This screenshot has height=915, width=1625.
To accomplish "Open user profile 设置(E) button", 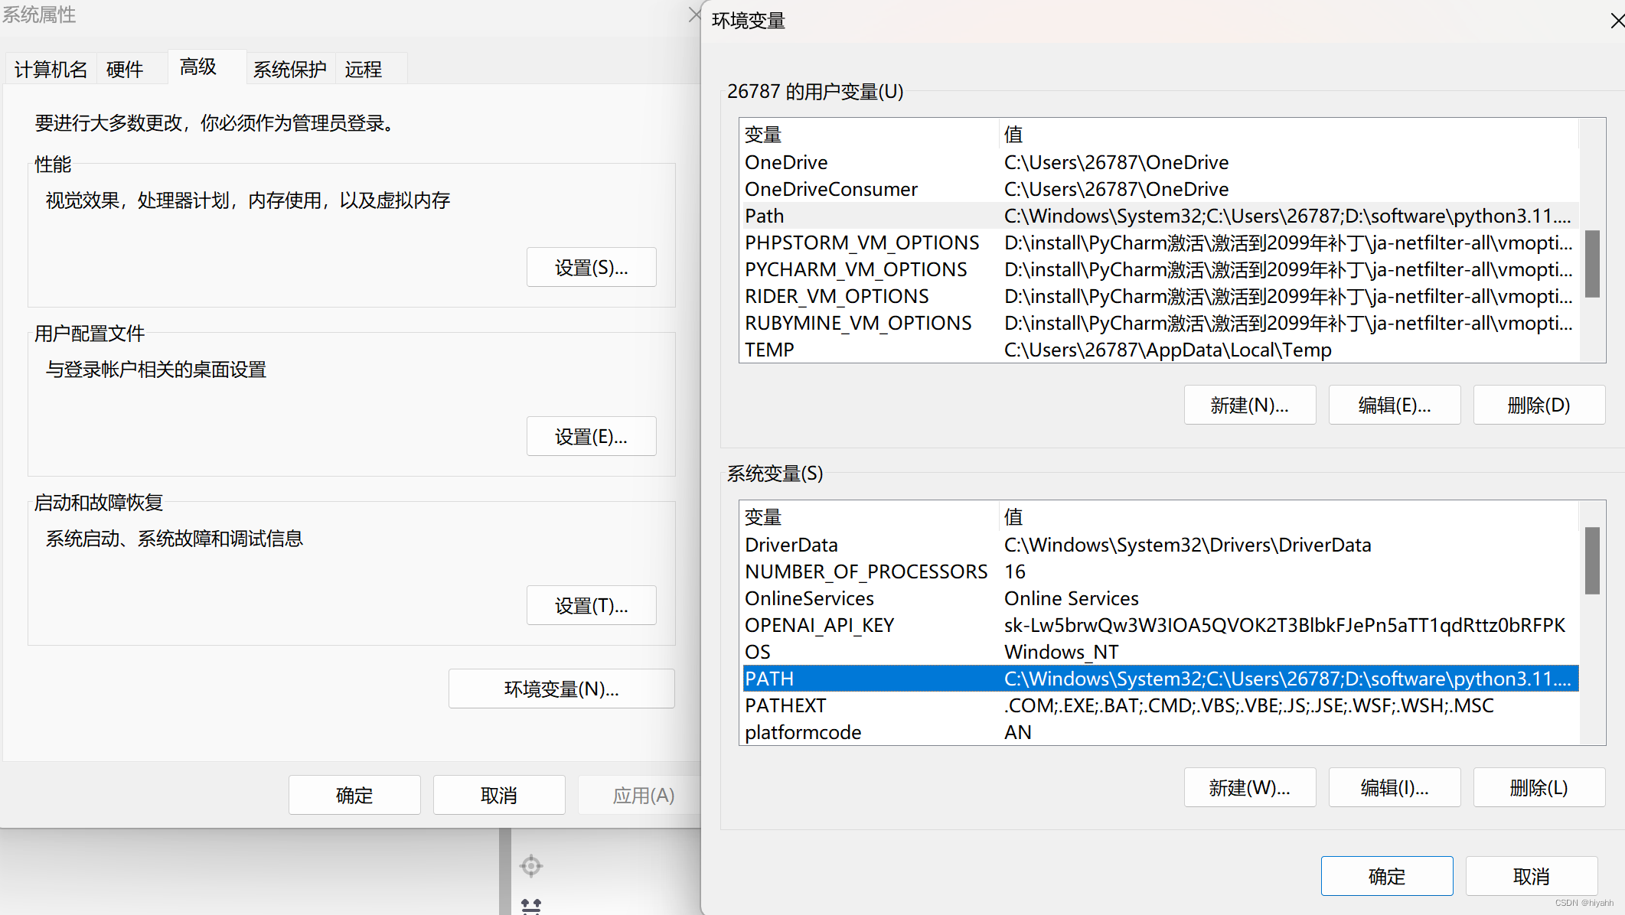I will [x=591, y=437].
